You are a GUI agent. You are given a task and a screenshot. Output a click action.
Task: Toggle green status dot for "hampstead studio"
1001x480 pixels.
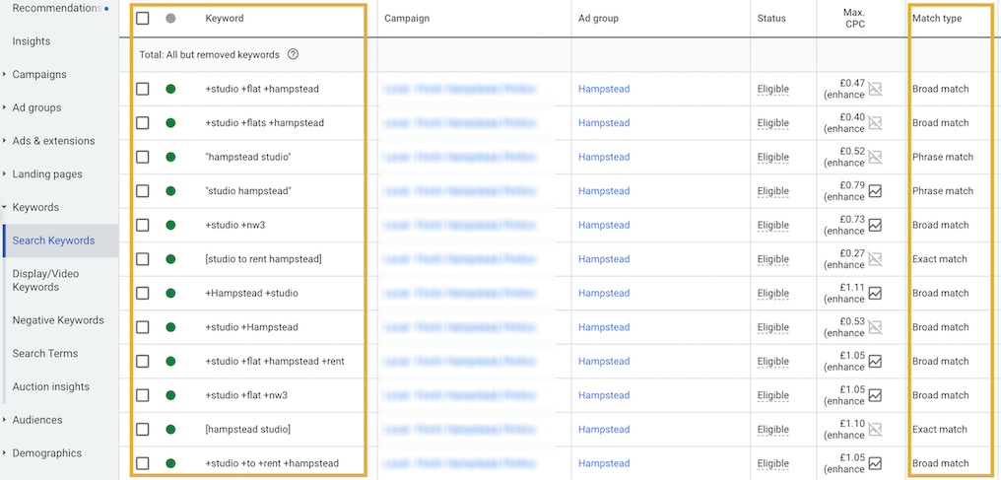point(170,157)
